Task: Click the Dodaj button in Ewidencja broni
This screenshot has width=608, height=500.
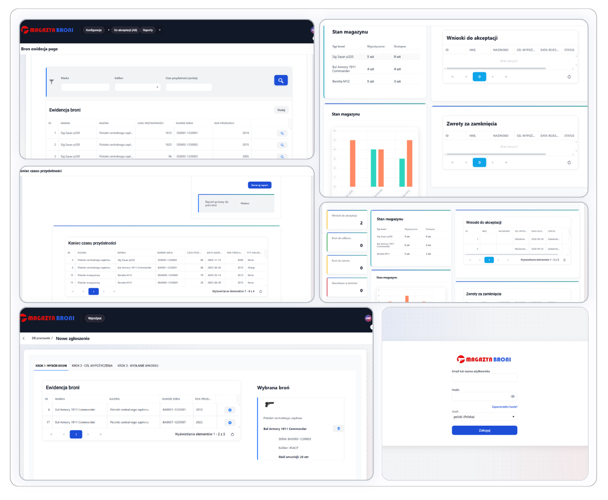Action: click(x=281, y=110)
